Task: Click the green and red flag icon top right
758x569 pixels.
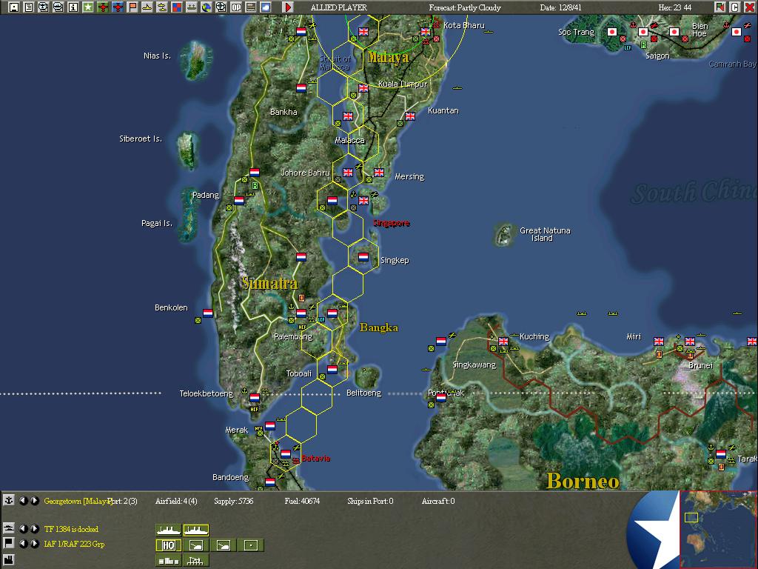Action: click(720, 7)
